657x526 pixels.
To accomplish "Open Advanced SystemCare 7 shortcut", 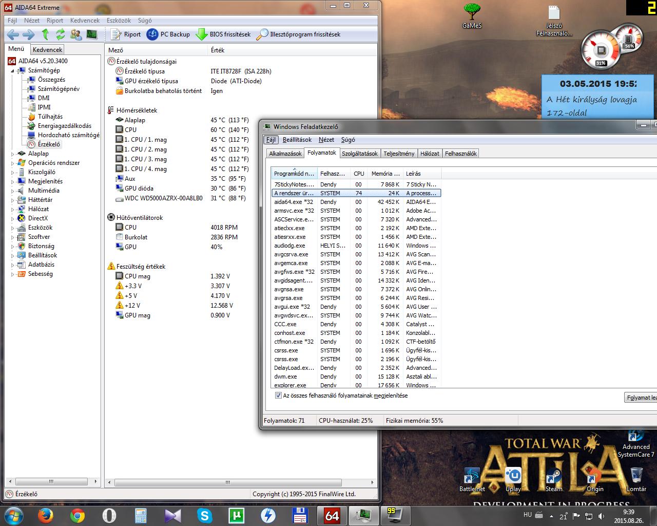I will click(x=636, y=443).
